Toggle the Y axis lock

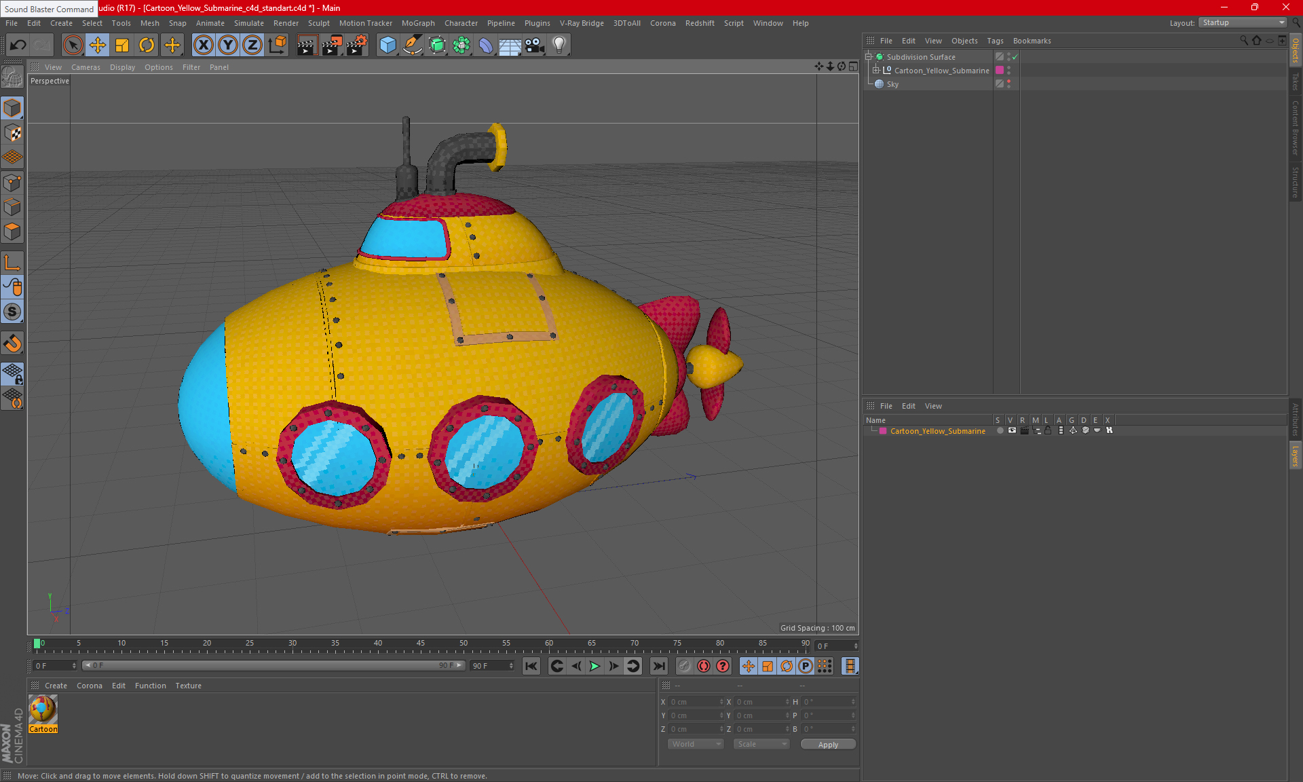(x=228, y=45)
